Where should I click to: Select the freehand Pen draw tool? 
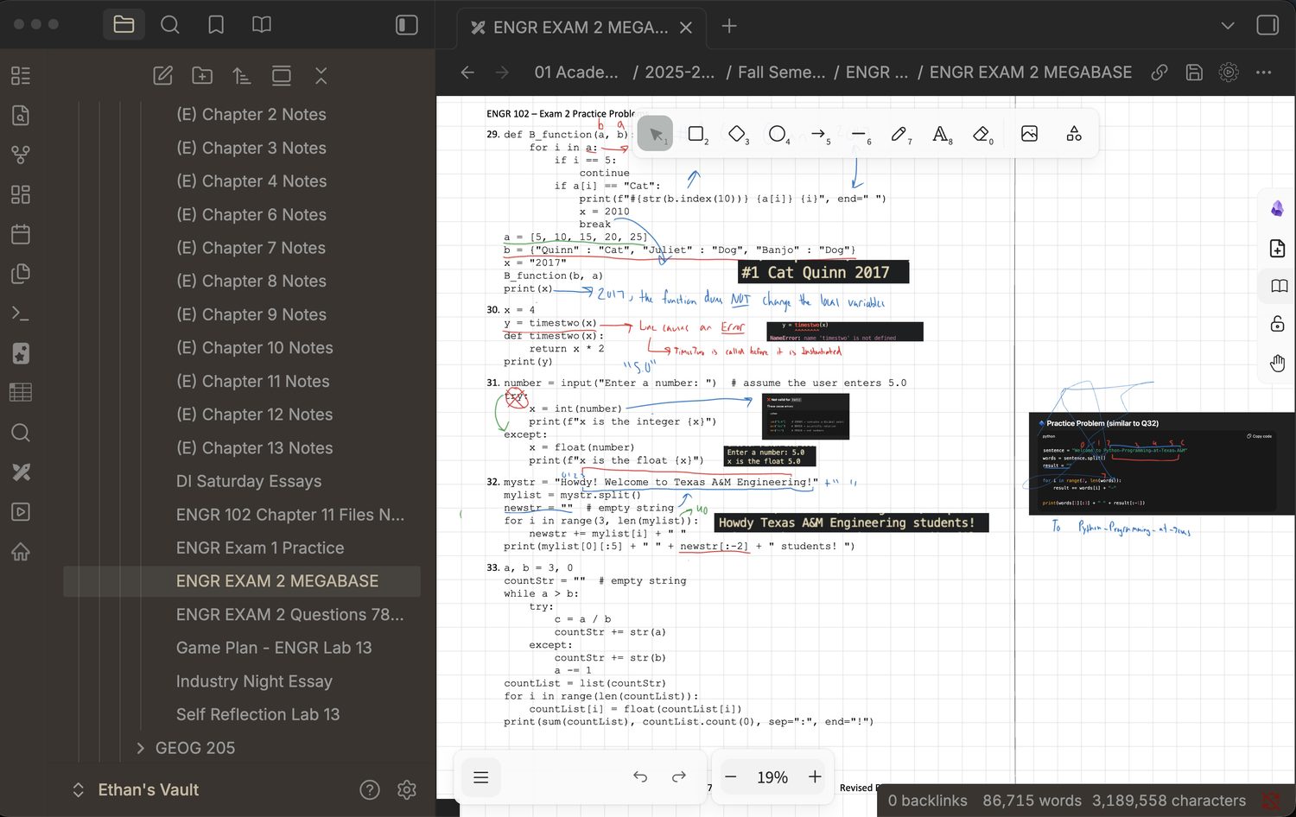click(899, 134)
